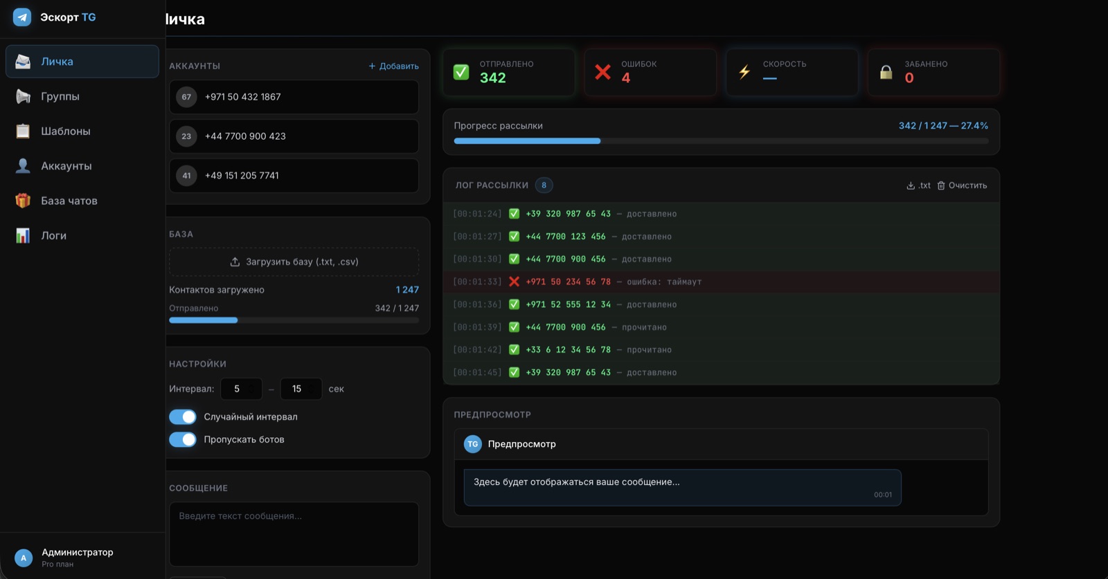The width and height of the screenshot is (1108, 579).
Task: Select log entry +44 7700 123 456 доставлено
Action: 721,237
